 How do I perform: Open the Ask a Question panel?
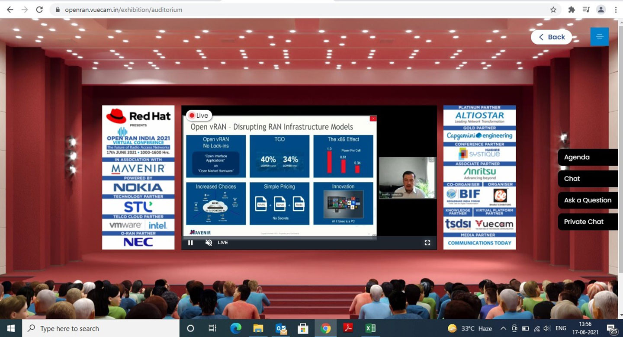[x=588, y=200]
